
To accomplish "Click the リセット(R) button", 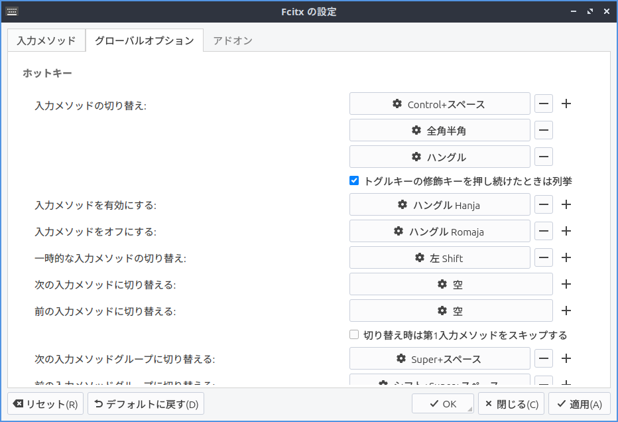I will click(x=45, y=403).
